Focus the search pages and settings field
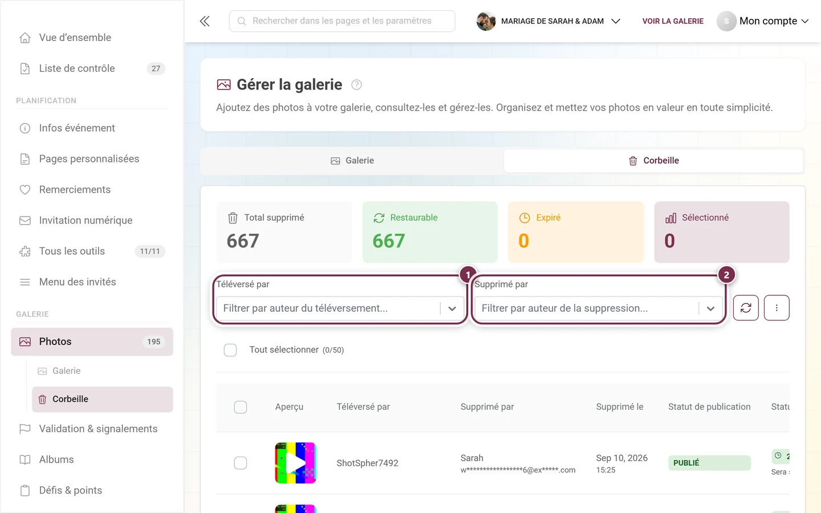 [x=342, y=21]
